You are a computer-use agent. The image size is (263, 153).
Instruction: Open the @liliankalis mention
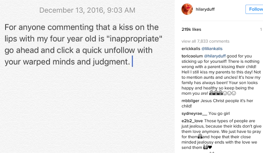point(212,49)
